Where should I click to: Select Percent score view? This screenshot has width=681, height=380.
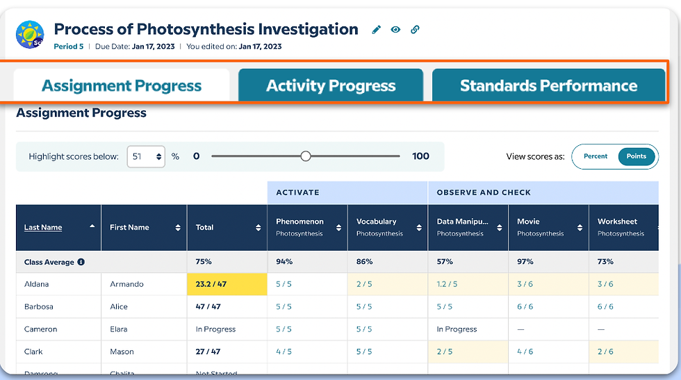pyautogui.click(x=596, y=156)
